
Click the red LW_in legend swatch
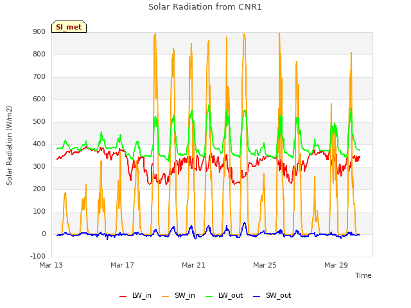point(123,296)
